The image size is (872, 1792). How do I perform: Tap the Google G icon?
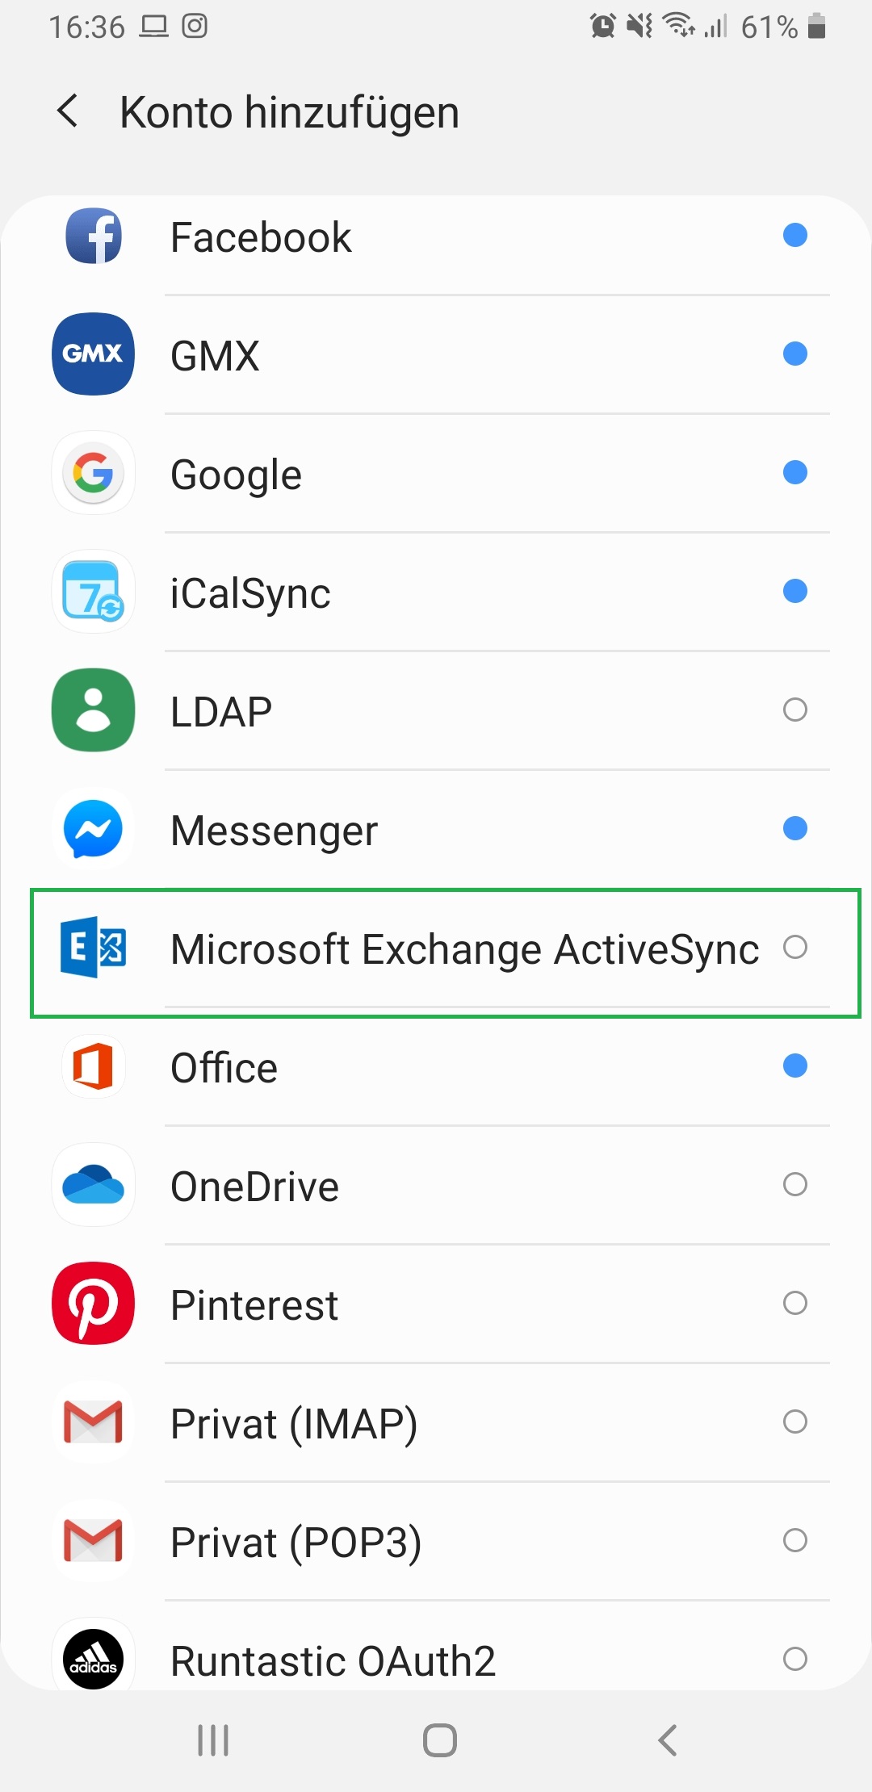click(x=94, y=472)
